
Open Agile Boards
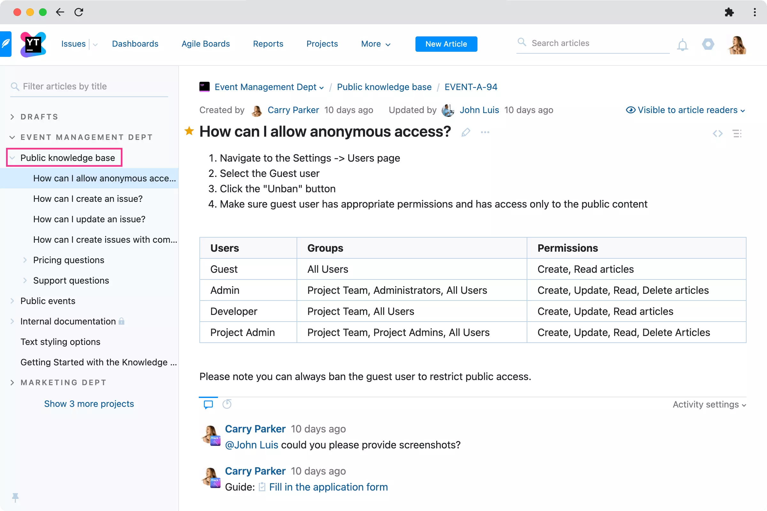pyautogui.click(x=205, y=44)
